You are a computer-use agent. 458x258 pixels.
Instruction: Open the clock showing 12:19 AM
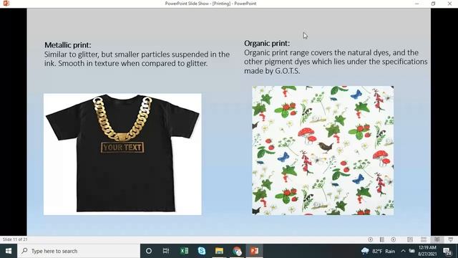pos(428,251)
